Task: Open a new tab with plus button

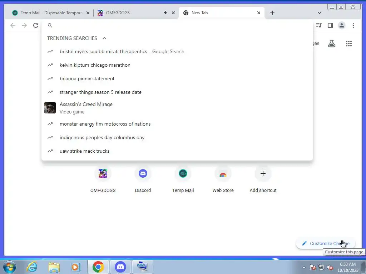Action: pos(272,13)
